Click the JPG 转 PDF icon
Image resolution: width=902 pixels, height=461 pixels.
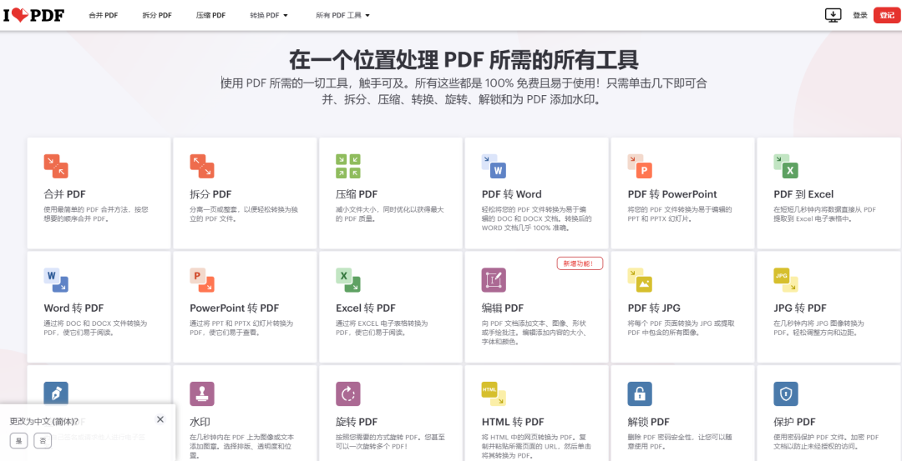(786, 280)
